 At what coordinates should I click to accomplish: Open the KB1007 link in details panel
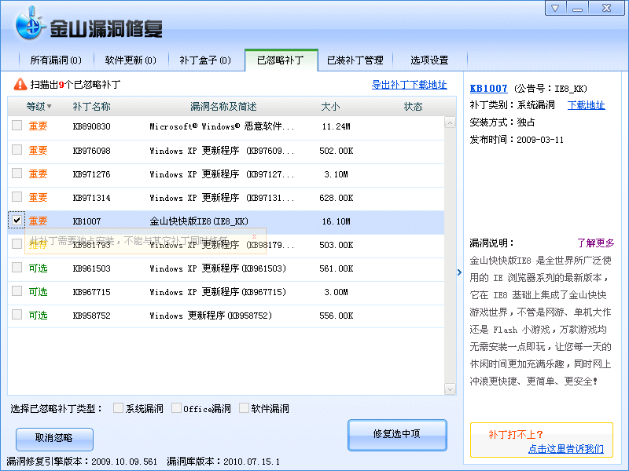(488, 88)
